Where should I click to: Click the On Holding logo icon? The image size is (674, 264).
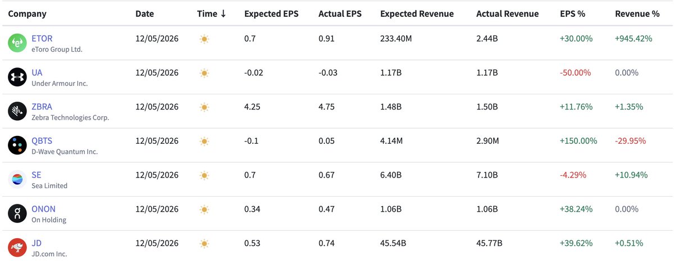coord(17,213)
